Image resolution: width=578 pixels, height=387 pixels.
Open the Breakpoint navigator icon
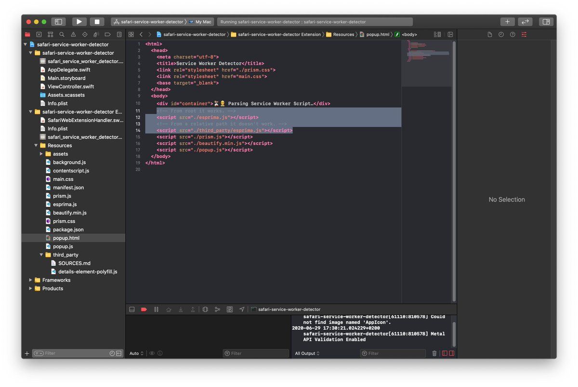pyautogui.click(x=107, y=35)
